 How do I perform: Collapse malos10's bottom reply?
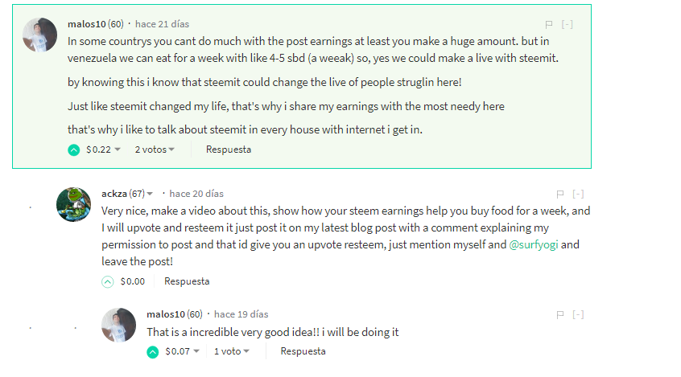click(579, 314)
